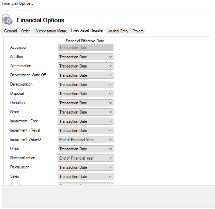Select the Authorisation Matrix tab
Screen dimensions: 215x209
51,31
